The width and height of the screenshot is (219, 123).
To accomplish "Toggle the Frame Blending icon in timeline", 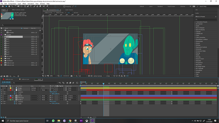I will point(70,83).
